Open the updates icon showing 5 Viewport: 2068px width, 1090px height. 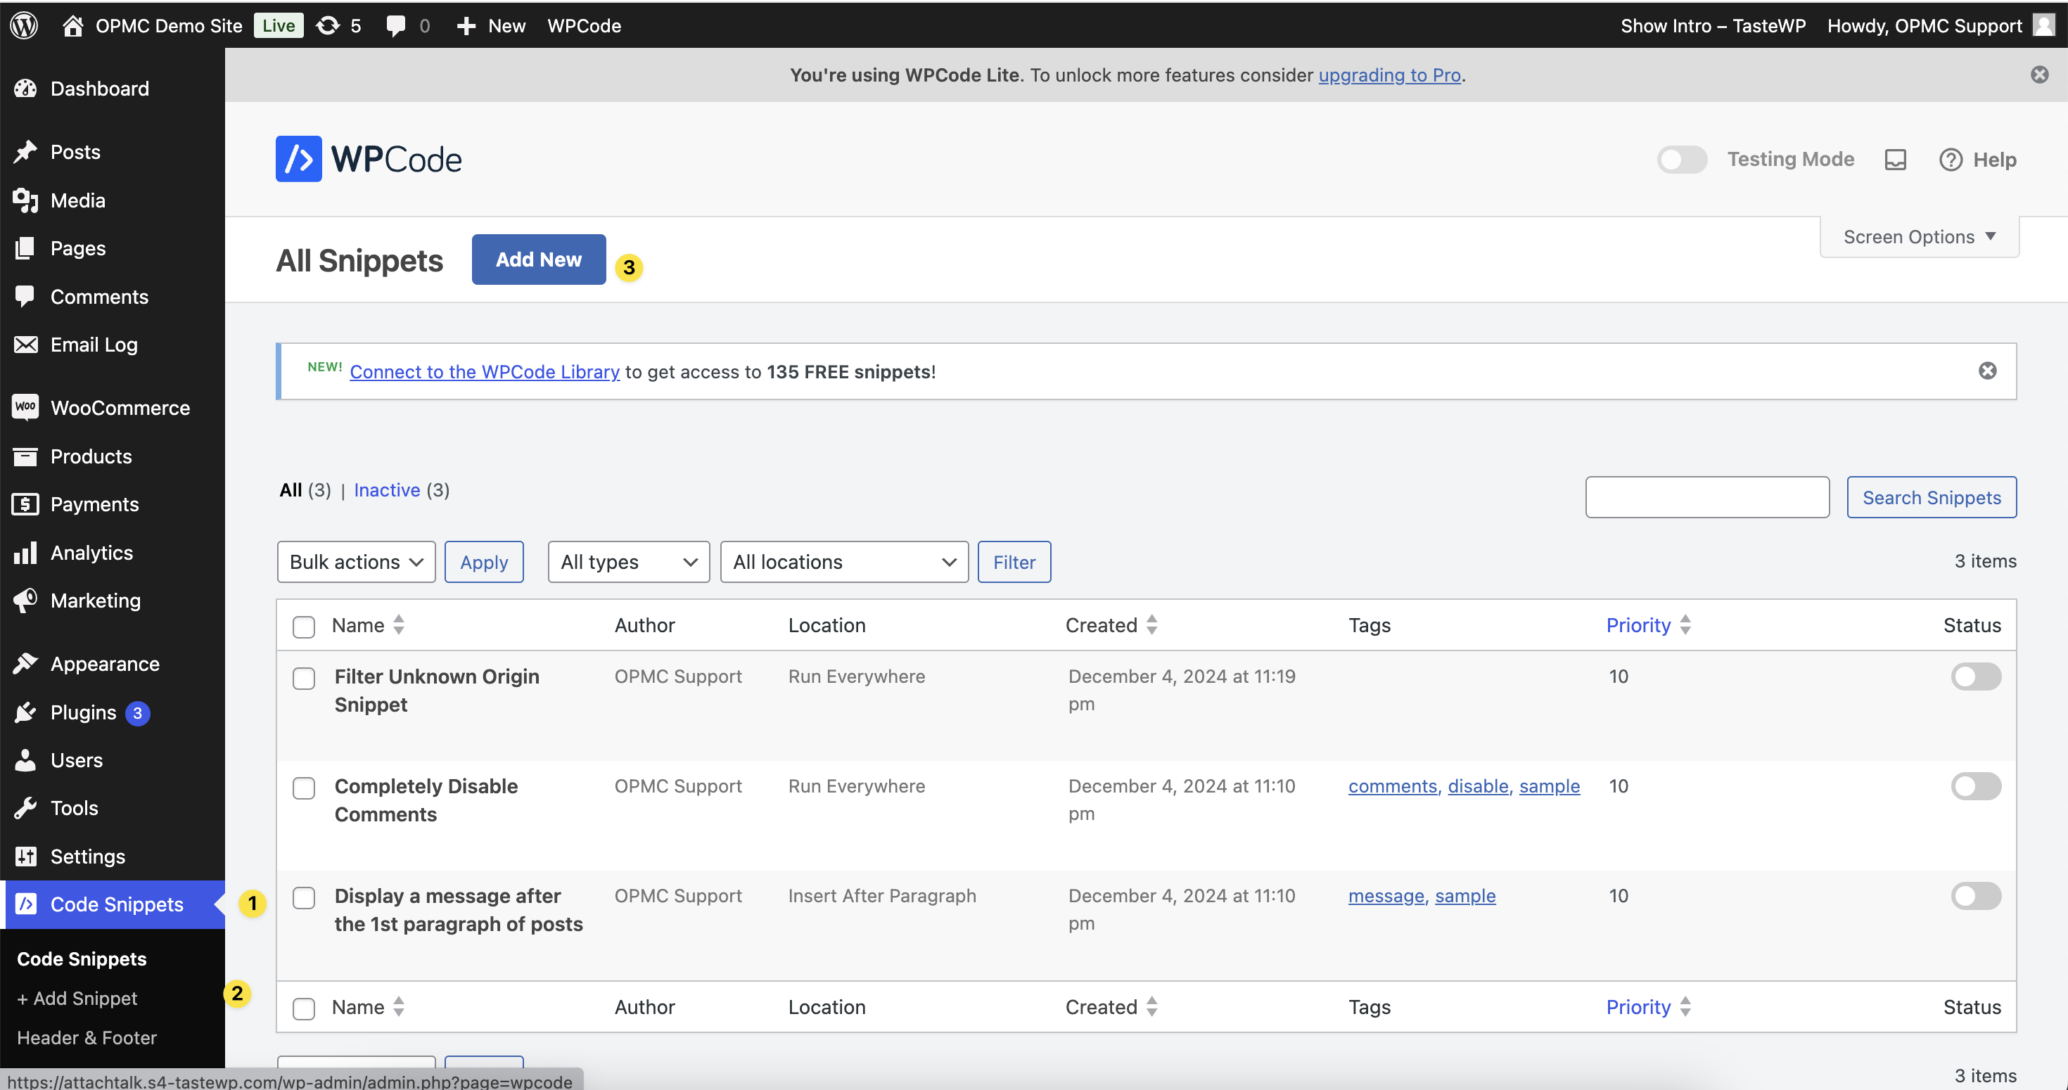pyautogui.click(x=328, y=25)
